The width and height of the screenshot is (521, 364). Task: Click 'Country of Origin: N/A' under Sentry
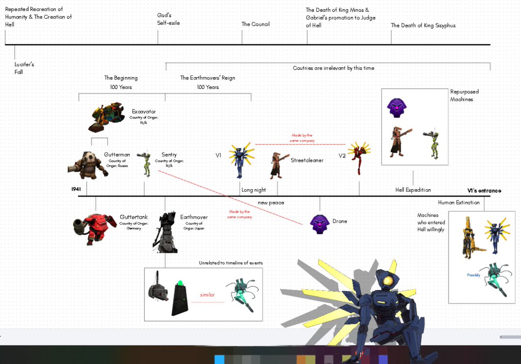tap(169, 163)
